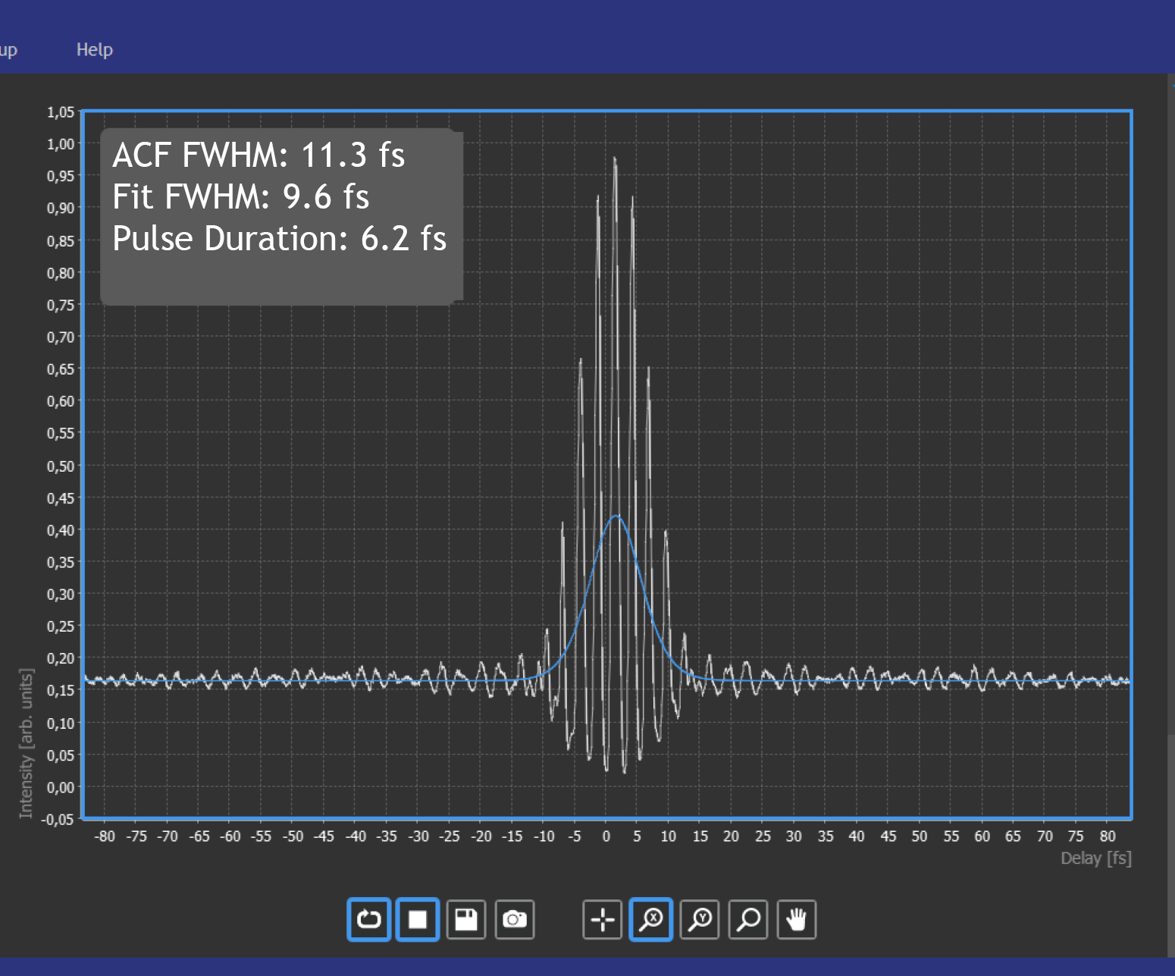Save the autocorrelation measurement data
This screenshot has height=976, width=1175.
click(x=466, y=919)
